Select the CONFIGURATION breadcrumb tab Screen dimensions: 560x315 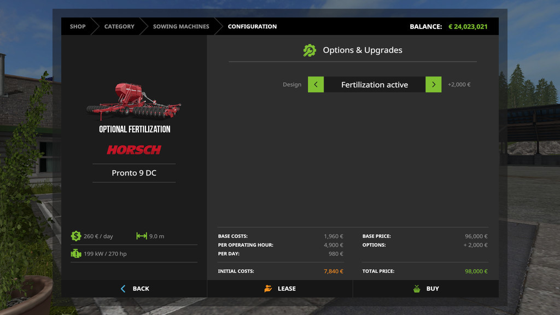[x=252, y=26]
